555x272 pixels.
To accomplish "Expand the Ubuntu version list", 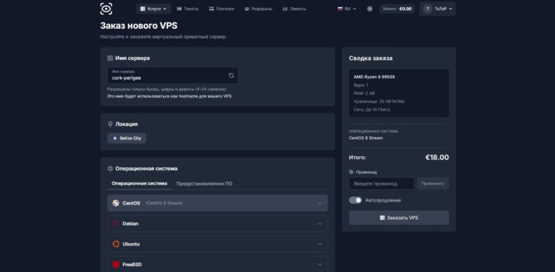I will (x=218, y=244).
